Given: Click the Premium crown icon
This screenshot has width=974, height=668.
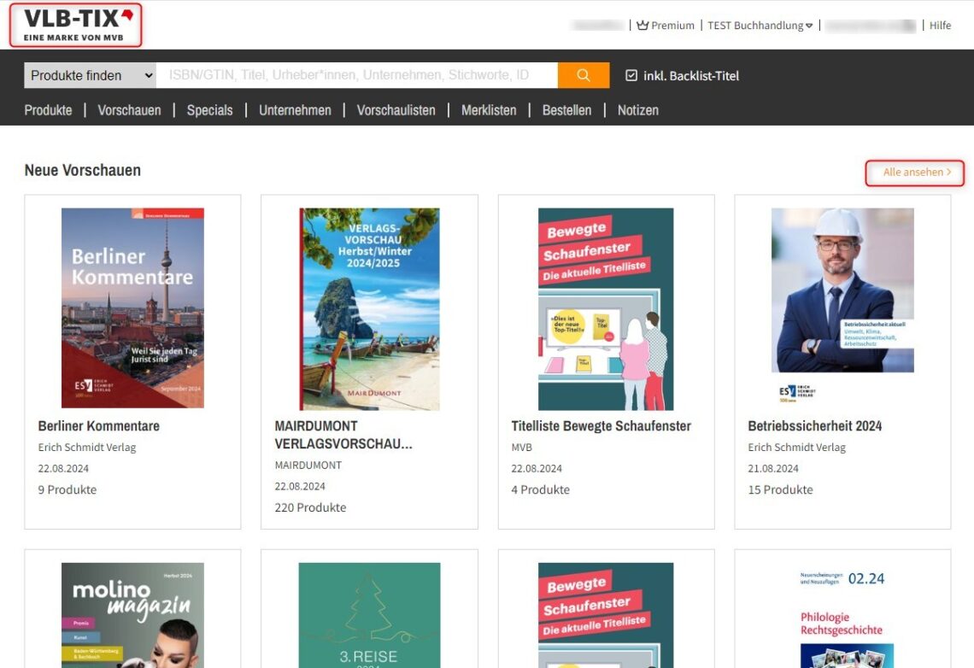Looking at the screenshot, I should (x=642, y=26).
